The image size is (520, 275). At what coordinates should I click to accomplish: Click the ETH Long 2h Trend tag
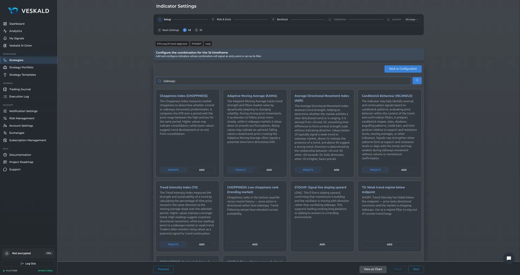pos(172,44)
